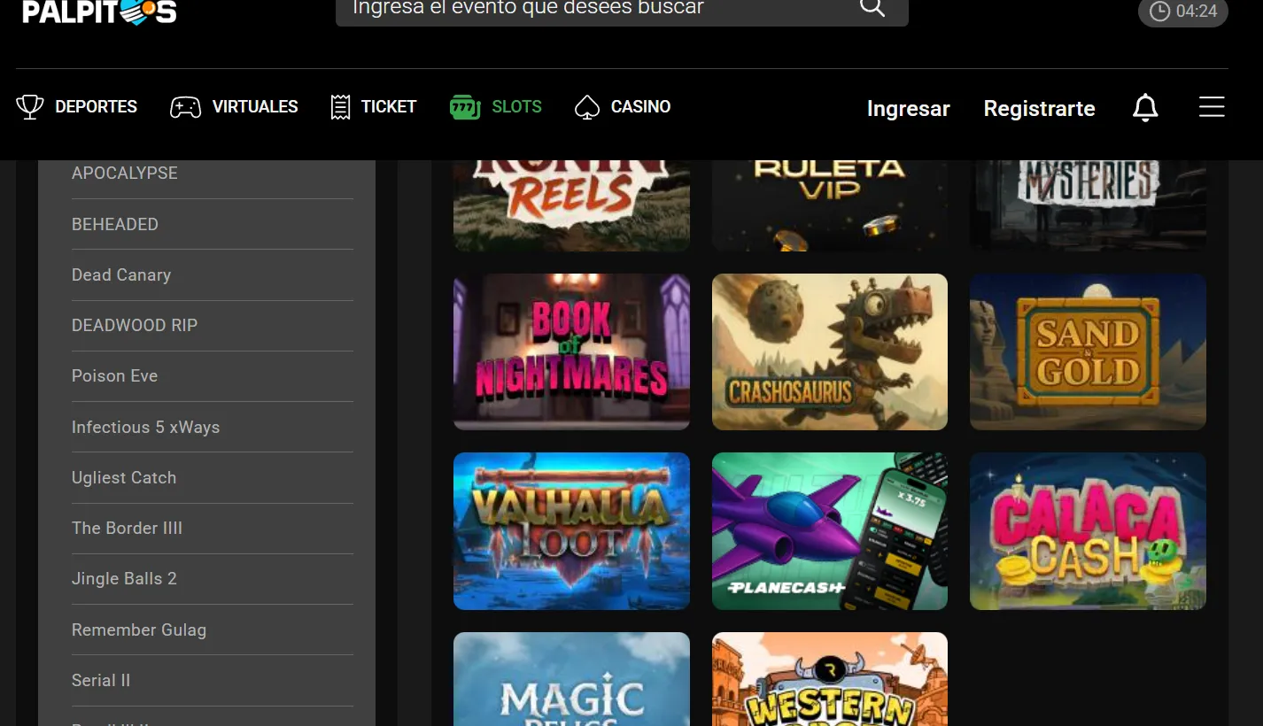Image resolution: width=1263 pixels, height=726 pixels.
Task: Select Poison Eve from the game list
Action: coord(114,376)
